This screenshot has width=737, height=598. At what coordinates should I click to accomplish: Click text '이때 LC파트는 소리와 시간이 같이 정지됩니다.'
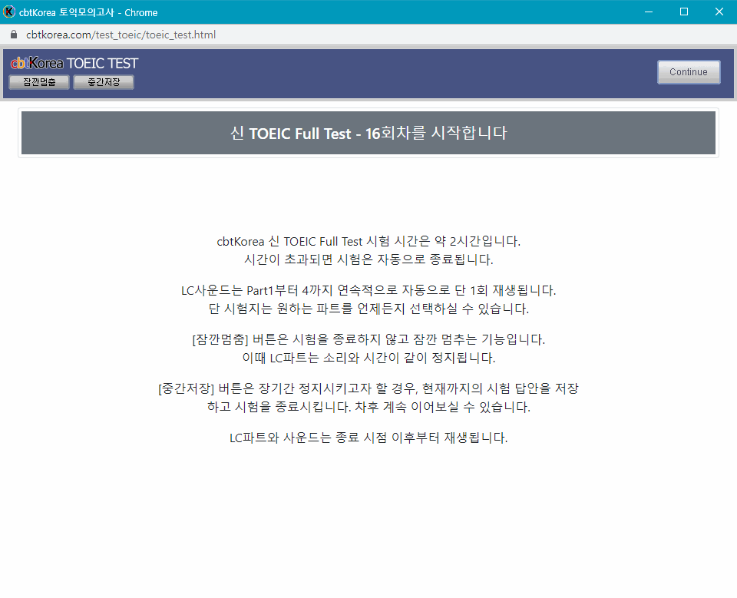(x=368, y=358)
